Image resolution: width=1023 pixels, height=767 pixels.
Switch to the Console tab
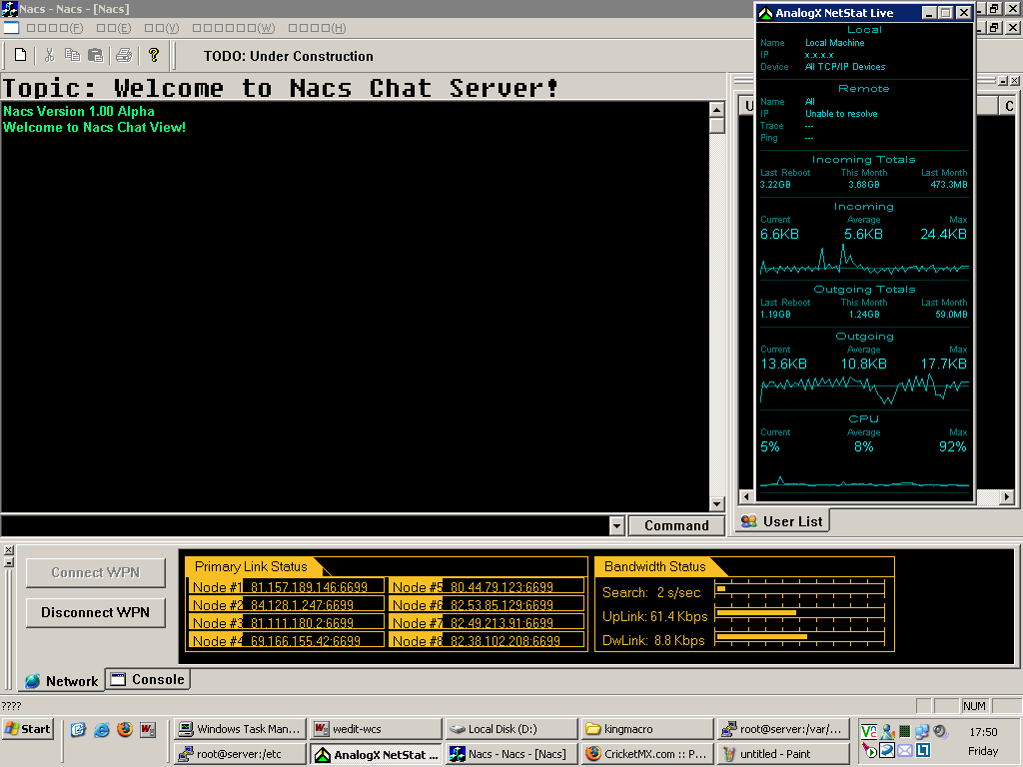(x=148, y=679)
